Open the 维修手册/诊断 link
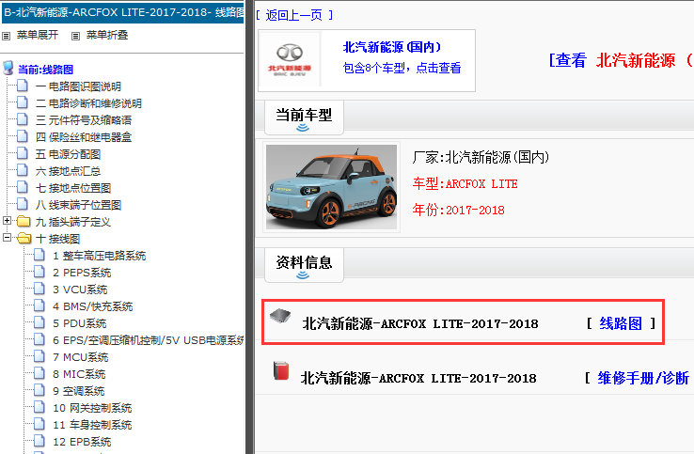The height and width of the screenshot is (454, 694). point(643,378)
